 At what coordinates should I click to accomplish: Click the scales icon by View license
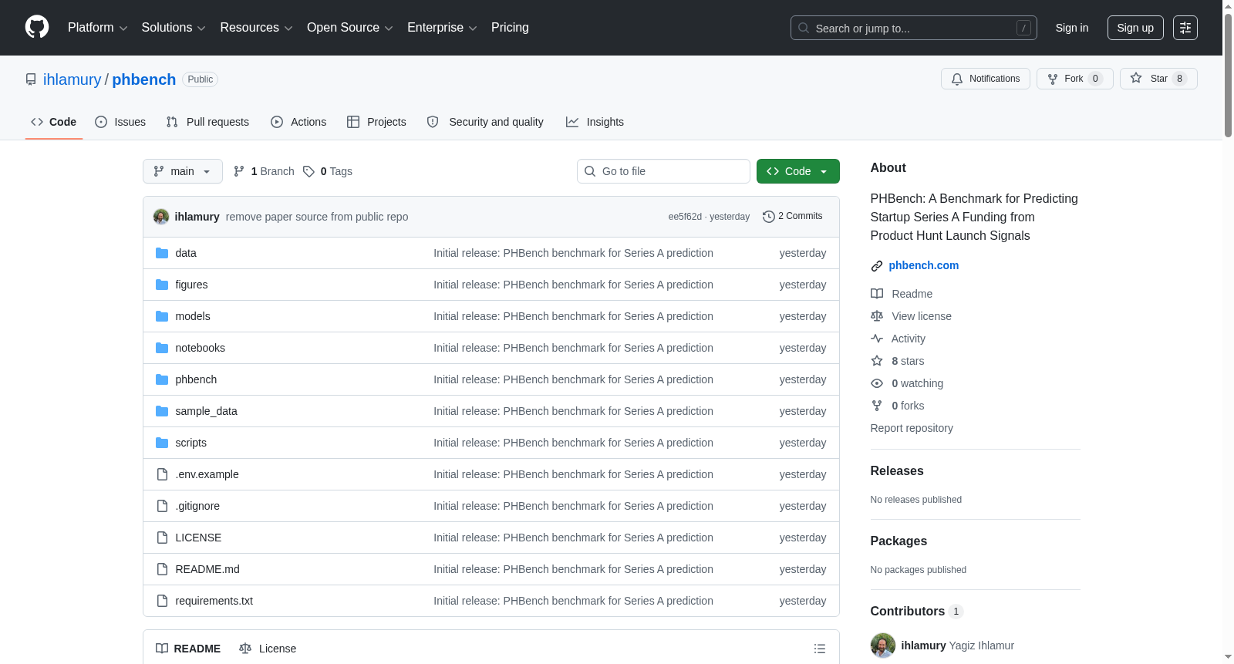click(x=877, y=316)
